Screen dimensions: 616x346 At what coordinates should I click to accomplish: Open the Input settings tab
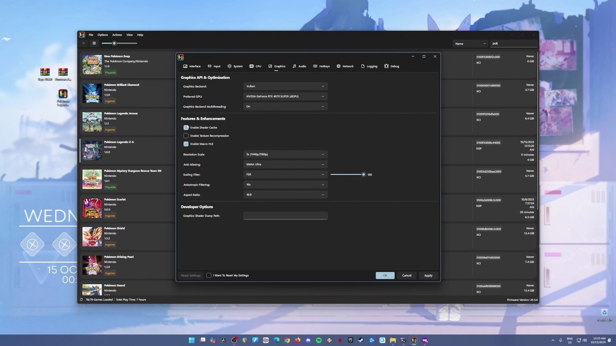tap(214, 66)
